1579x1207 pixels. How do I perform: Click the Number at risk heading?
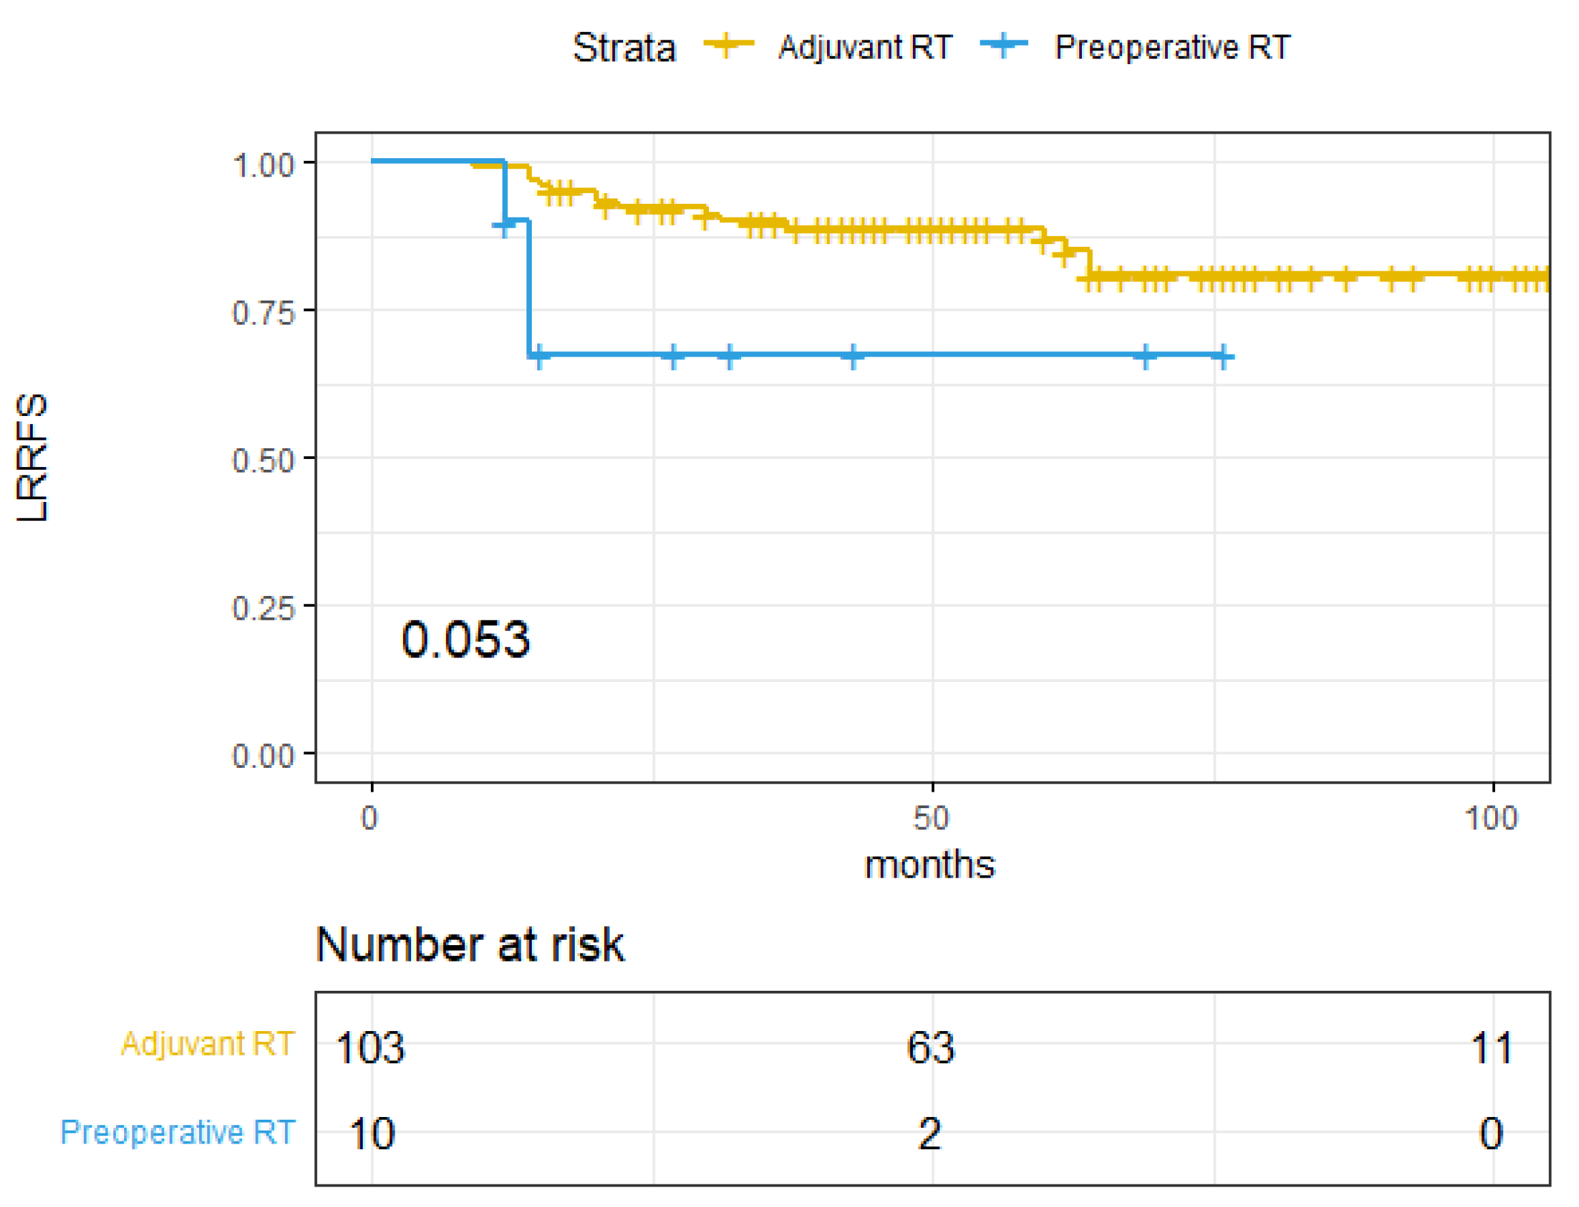[470, 944]
